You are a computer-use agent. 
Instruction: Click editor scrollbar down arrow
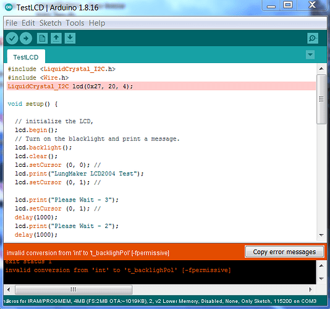click(x=321, y=235)
